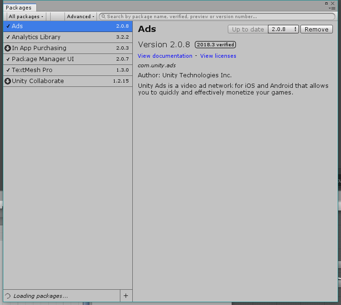Click the Remove button
This screenshot has height=305, width=341.
(x=317, y=29)
